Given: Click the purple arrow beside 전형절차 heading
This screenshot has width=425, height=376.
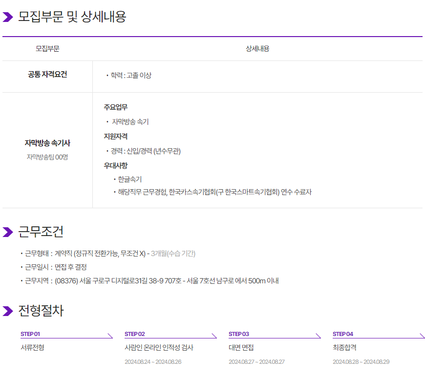Looking at the screenshot, I should [8, 311].
